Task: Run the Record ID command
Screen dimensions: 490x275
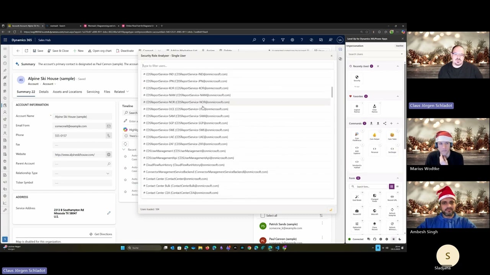Action: point(357,212)
